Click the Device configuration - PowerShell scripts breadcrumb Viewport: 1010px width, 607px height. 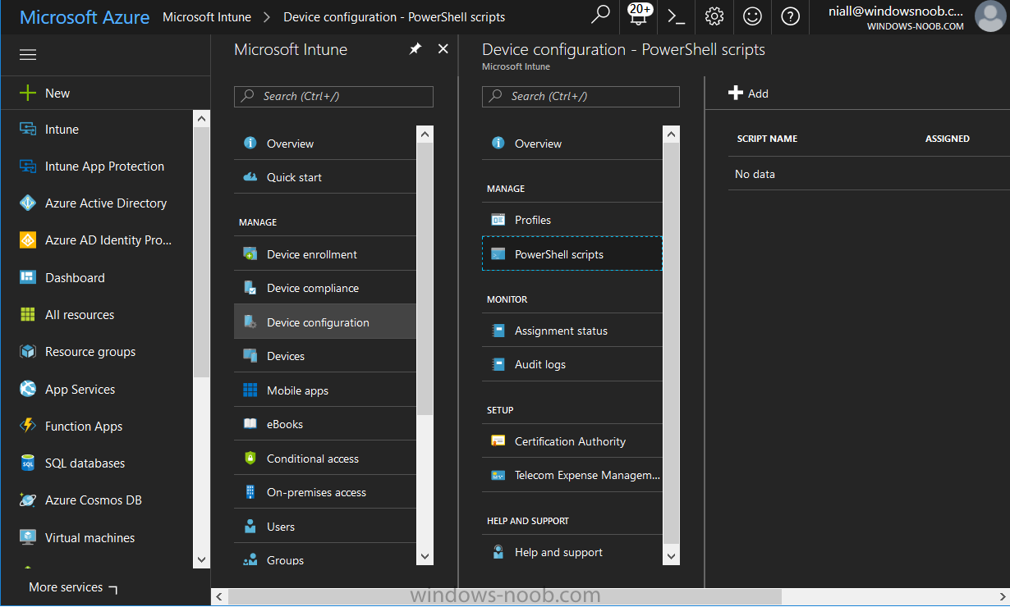(x=394, y=16)
